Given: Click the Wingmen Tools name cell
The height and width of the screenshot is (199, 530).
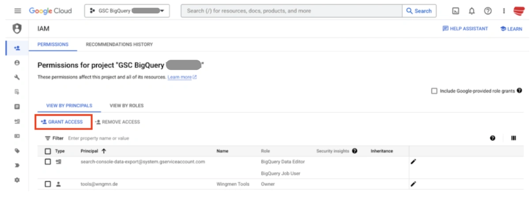Looking at the screenshot, I should coord(233,184).
